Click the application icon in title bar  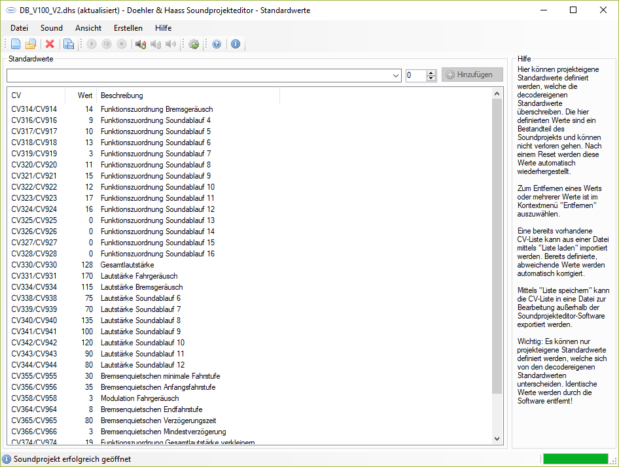11,10
